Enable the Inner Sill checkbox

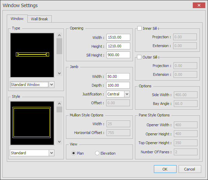pyautogui.click(x=139, y=28)
